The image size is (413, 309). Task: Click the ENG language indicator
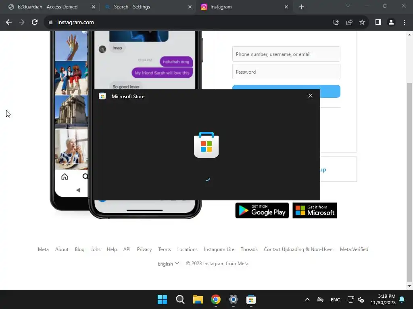(x=335, y=299)
